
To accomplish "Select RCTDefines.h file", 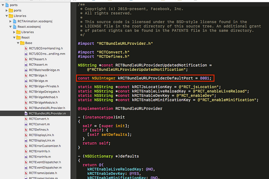I will [x=39, y=130].
